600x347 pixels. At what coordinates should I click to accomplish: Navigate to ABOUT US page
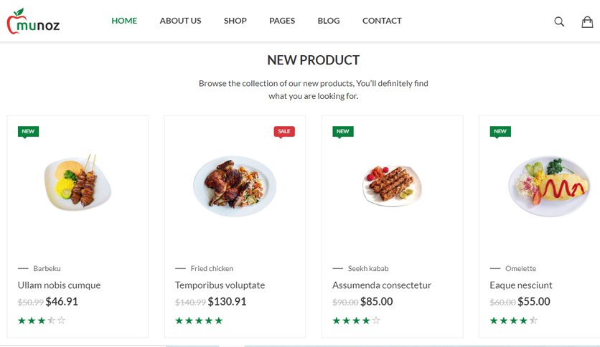(180, 21)
